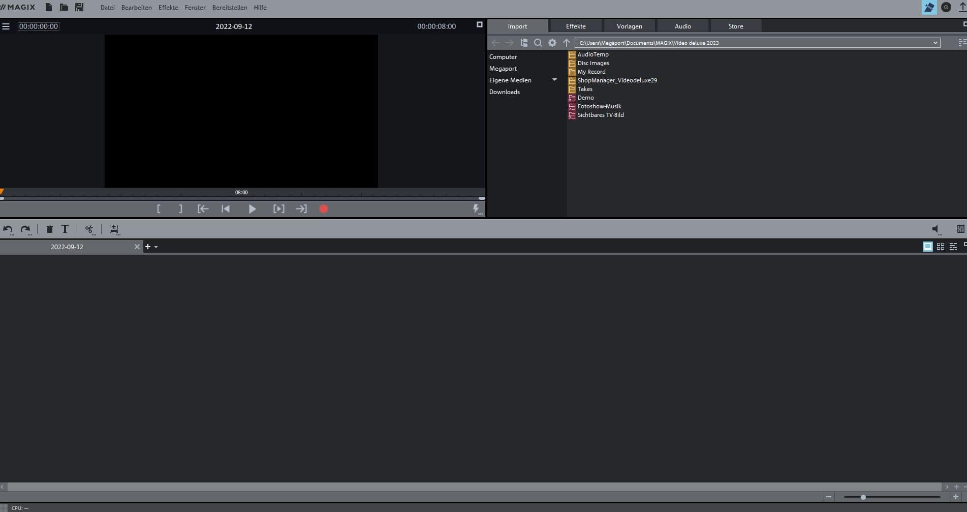Switch to the Vorlagen tab

click(629, 26)
